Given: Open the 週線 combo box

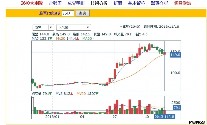Looking at the screenshot, I should [x=43, y=27].
